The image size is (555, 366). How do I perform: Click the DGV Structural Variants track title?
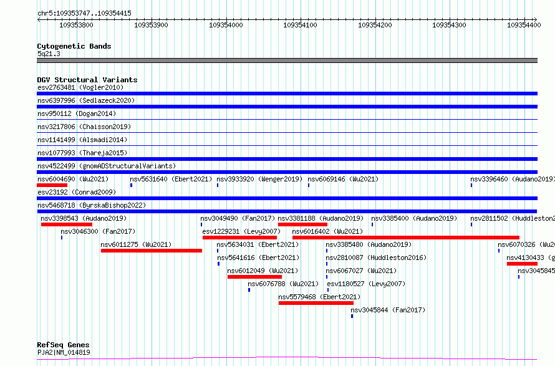click(x=87, y=80)
